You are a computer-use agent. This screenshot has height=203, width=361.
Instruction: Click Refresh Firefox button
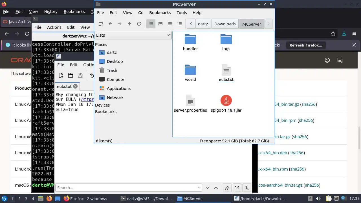[x=306, y=45]
